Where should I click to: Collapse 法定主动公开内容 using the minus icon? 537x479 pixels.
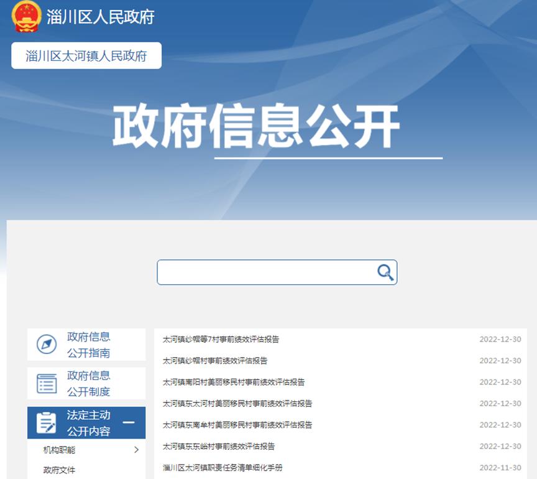(129, 423)
